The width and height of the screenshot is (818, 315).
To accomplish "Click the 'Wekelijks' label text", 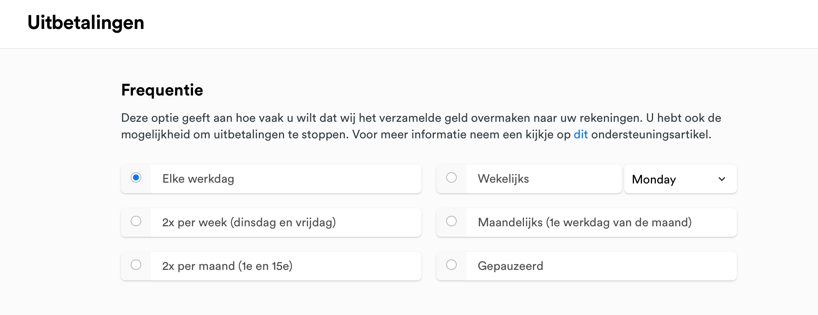I will click(503, 179).
